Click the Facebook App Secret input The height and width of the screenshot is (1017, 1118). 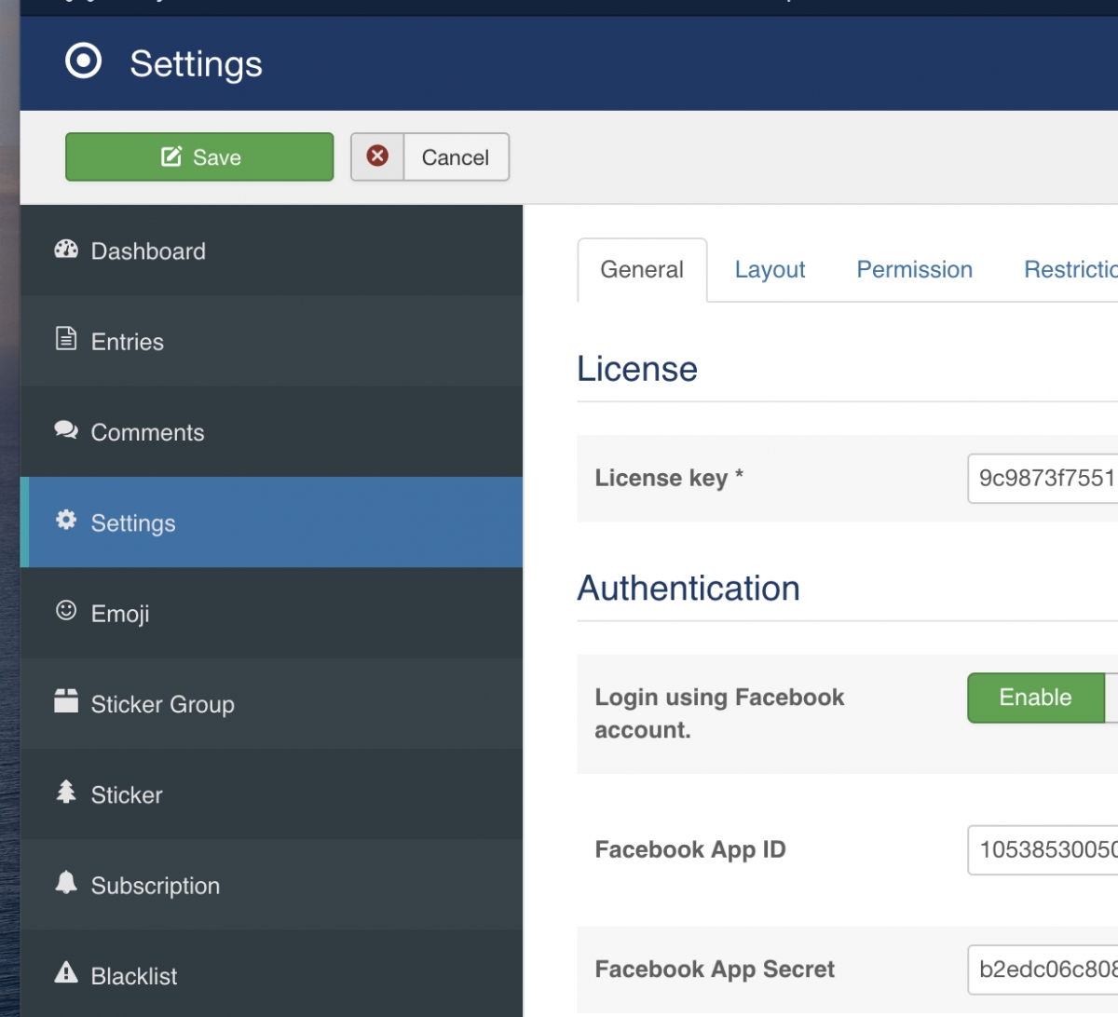click(1043, 970)
